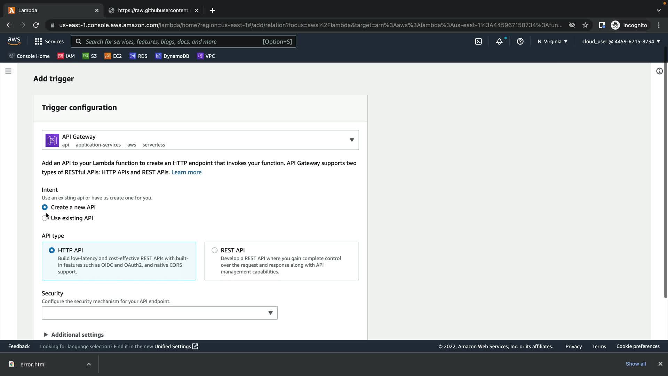
Task: Open the Security mechanism dropdown
Action: point(159,313)
